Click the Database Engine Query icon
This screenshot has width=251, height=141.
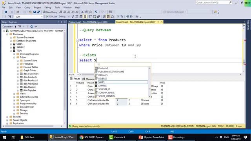tap(61, 12)
